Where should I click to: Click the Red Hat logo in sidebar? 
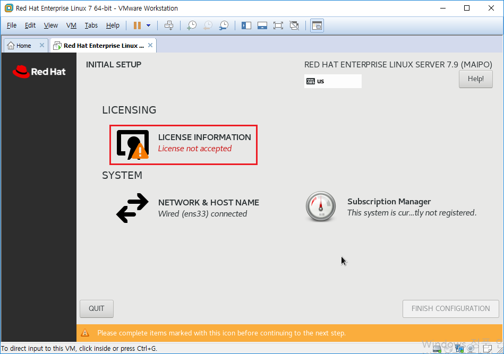tap(39, 71)
